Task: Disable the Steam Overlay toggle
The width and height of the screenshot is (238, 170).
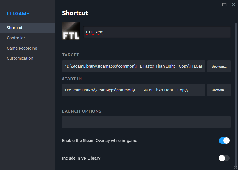Action: click(x=224, y=141)
